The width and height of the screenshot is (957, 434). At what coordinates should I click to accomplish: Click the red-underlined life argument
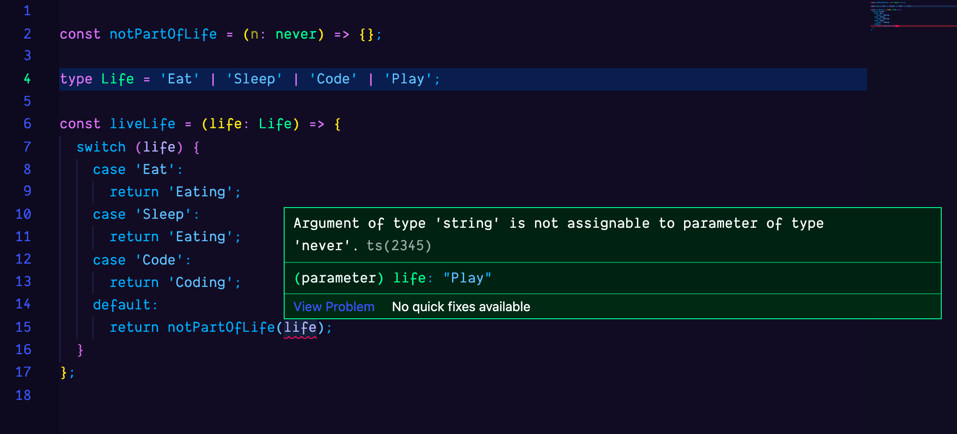[x=300, y=328]
